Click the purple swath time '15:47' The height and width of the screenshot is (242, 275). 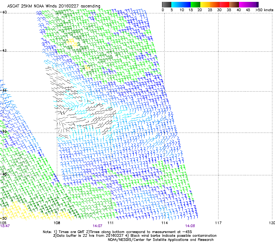click(x=5, y=226)
